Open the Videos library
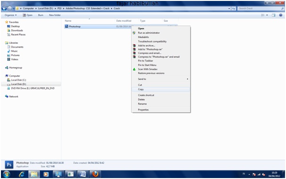The width and height of the screenshot is (286, 179). click(15, 59)
